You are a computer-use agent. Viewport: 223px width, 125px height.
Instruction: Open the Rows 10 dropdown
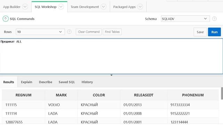pos(40,32)
